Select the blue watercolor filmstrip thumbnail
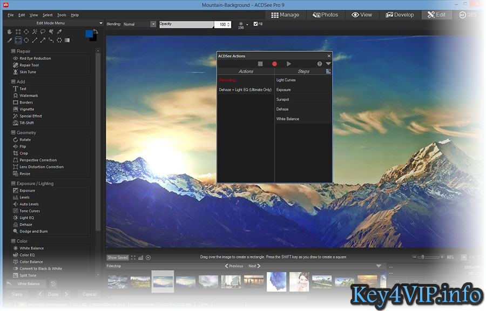The image size is (486, 311). click(276, 281)
